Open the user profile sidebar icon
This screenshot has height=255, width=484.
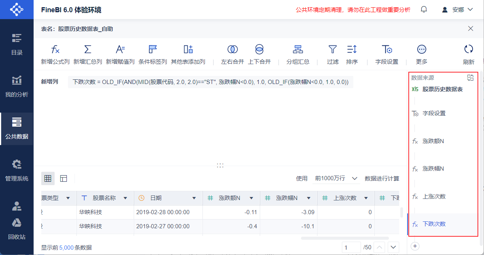16,206
